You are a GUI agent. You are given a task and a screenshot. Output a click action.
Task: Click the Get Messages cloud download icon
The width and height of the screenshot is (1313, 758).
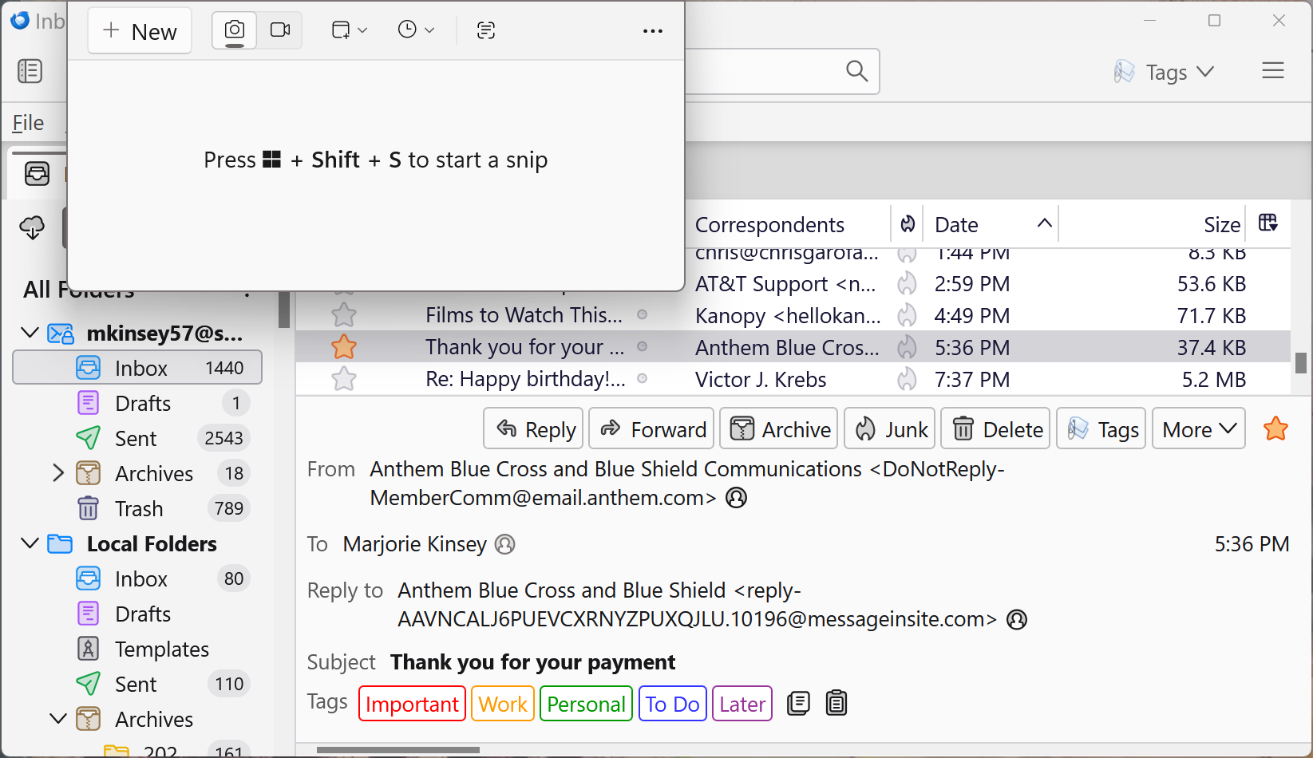[x=32, y=227]
